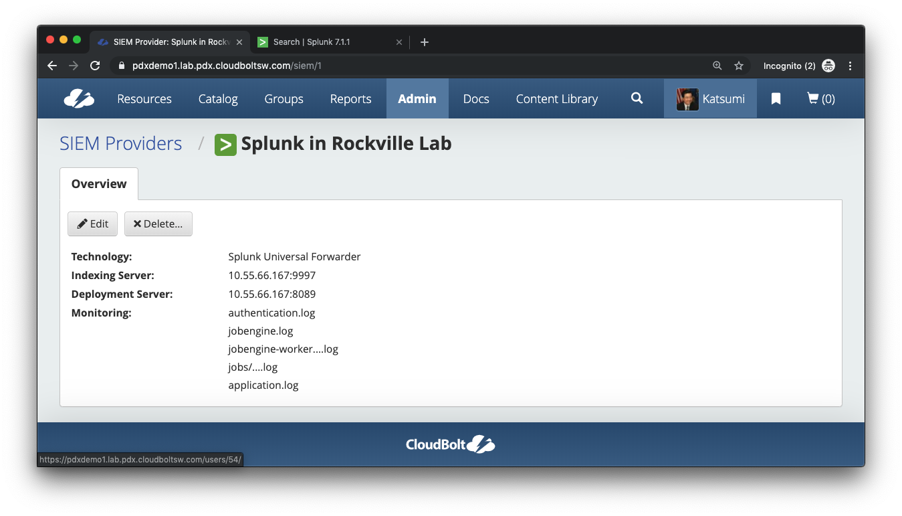Click the Delete... button

[158, 224]
